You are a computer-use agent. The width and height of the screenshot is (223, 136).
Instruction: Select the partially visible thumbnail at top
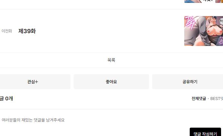[x=204, y=1]
